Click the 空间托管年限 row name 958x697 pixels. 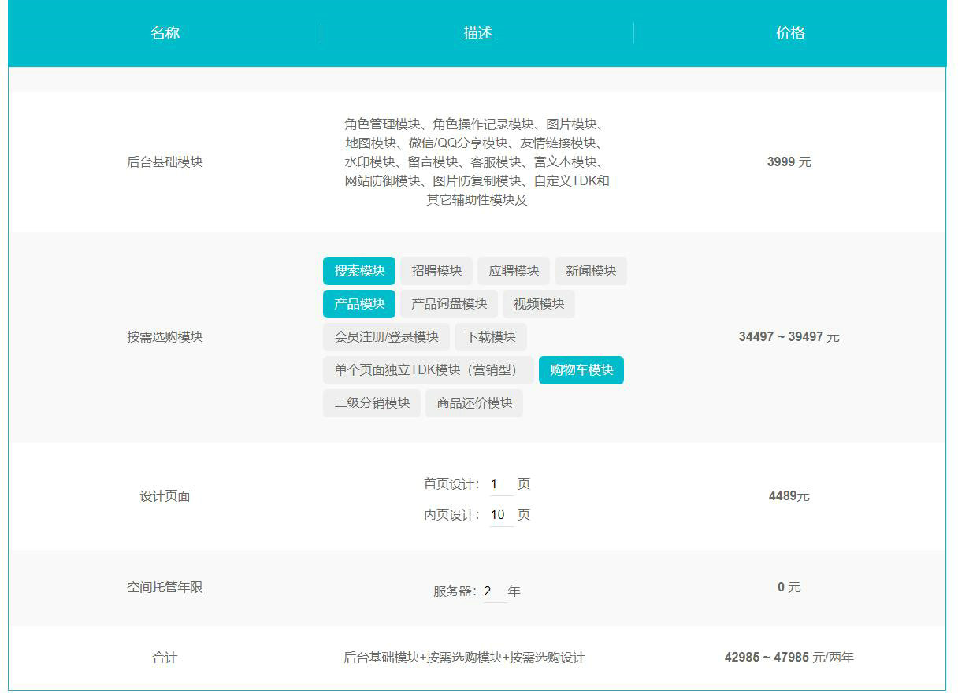[165, 588]
